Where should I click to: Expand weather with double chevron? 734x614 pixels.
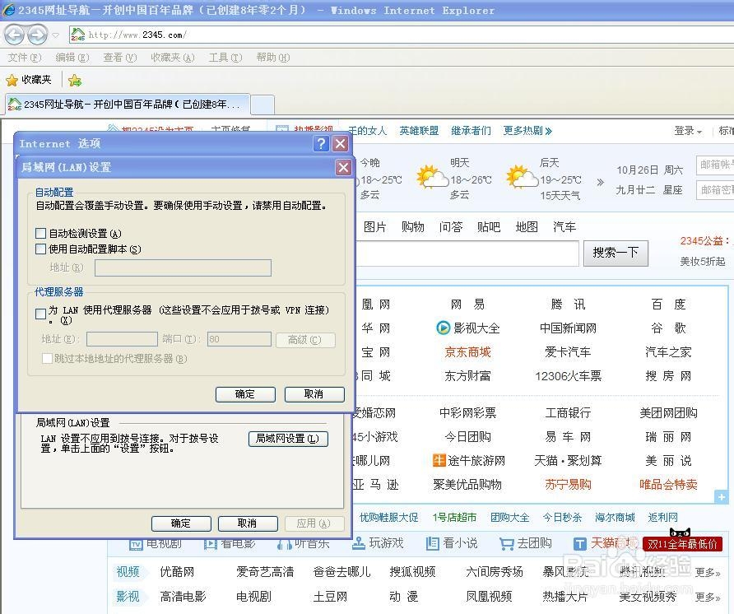coord(600,182)
